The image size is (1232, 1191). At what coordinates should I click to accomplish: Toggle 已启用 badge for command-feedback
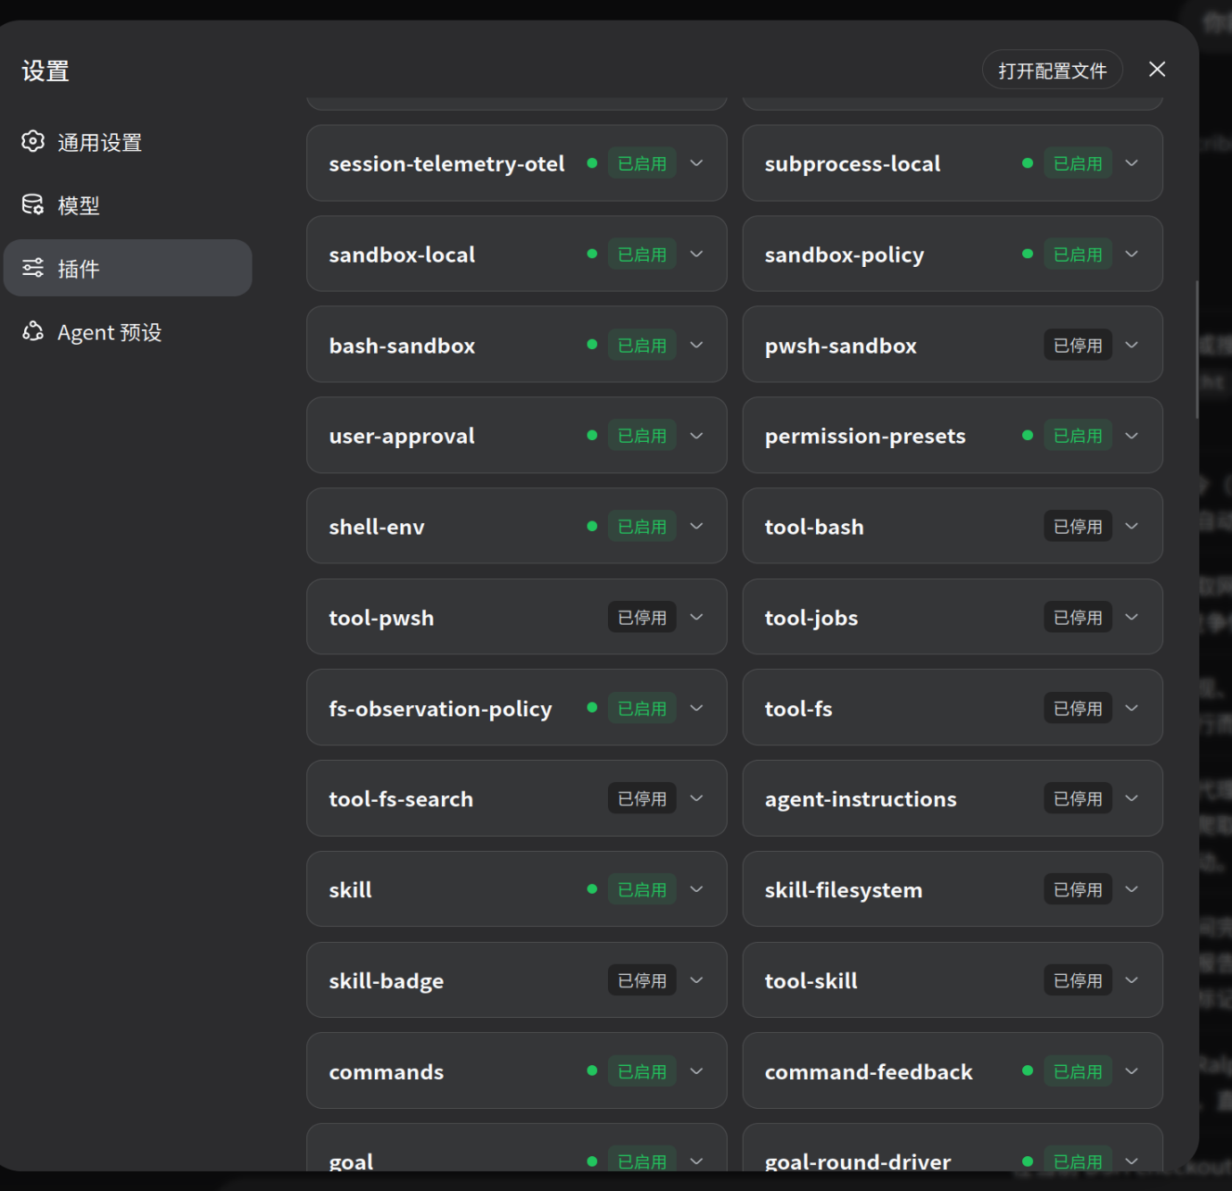click(x=1078, y=1071)
